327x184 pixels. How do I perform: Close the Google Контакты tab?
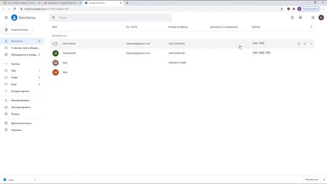(121, 3)
